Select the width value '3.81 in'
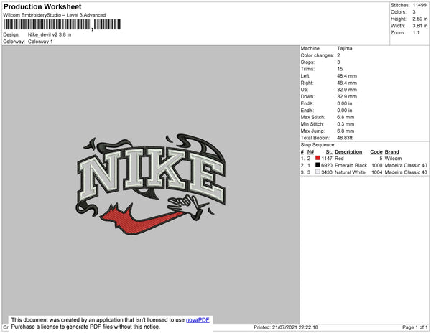Image resolution: width=431 pixels, height=333 pixels. tap(420, 26)
